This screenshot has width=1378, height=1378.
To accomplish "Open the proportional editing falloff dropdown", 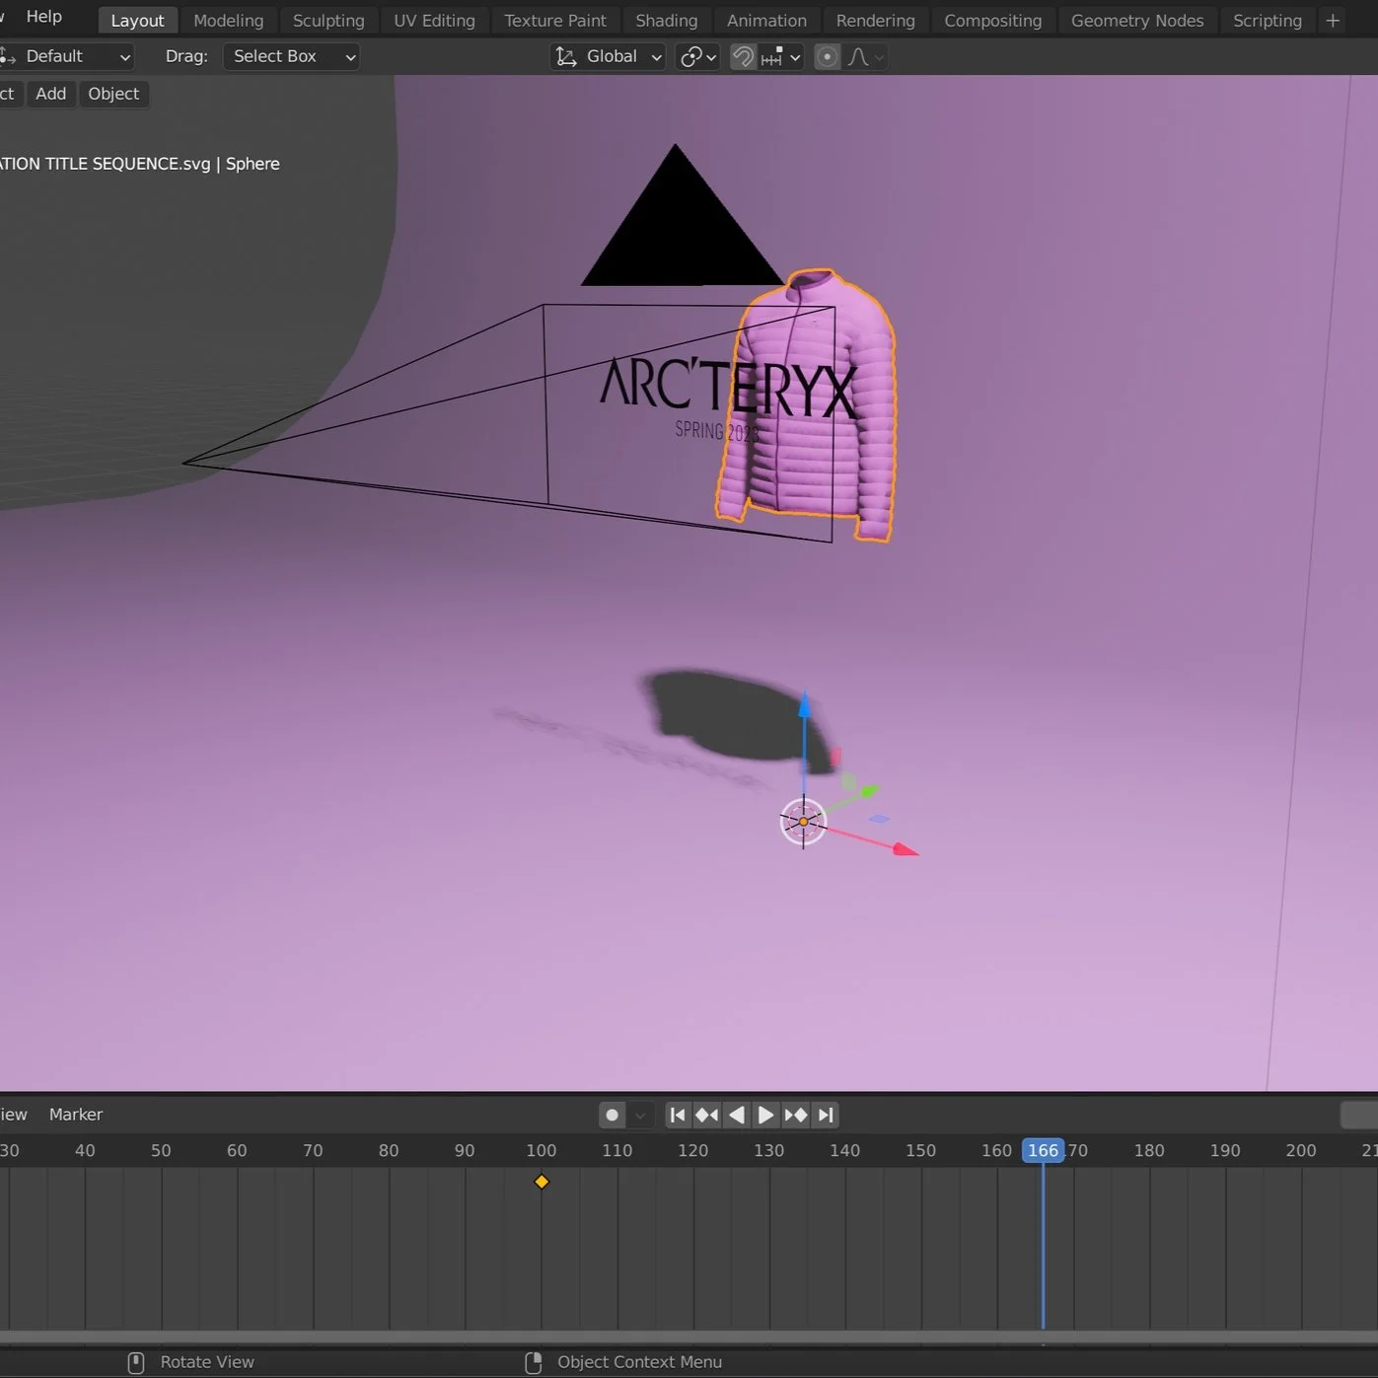I will pyautogui.click(x=865, y=57).
